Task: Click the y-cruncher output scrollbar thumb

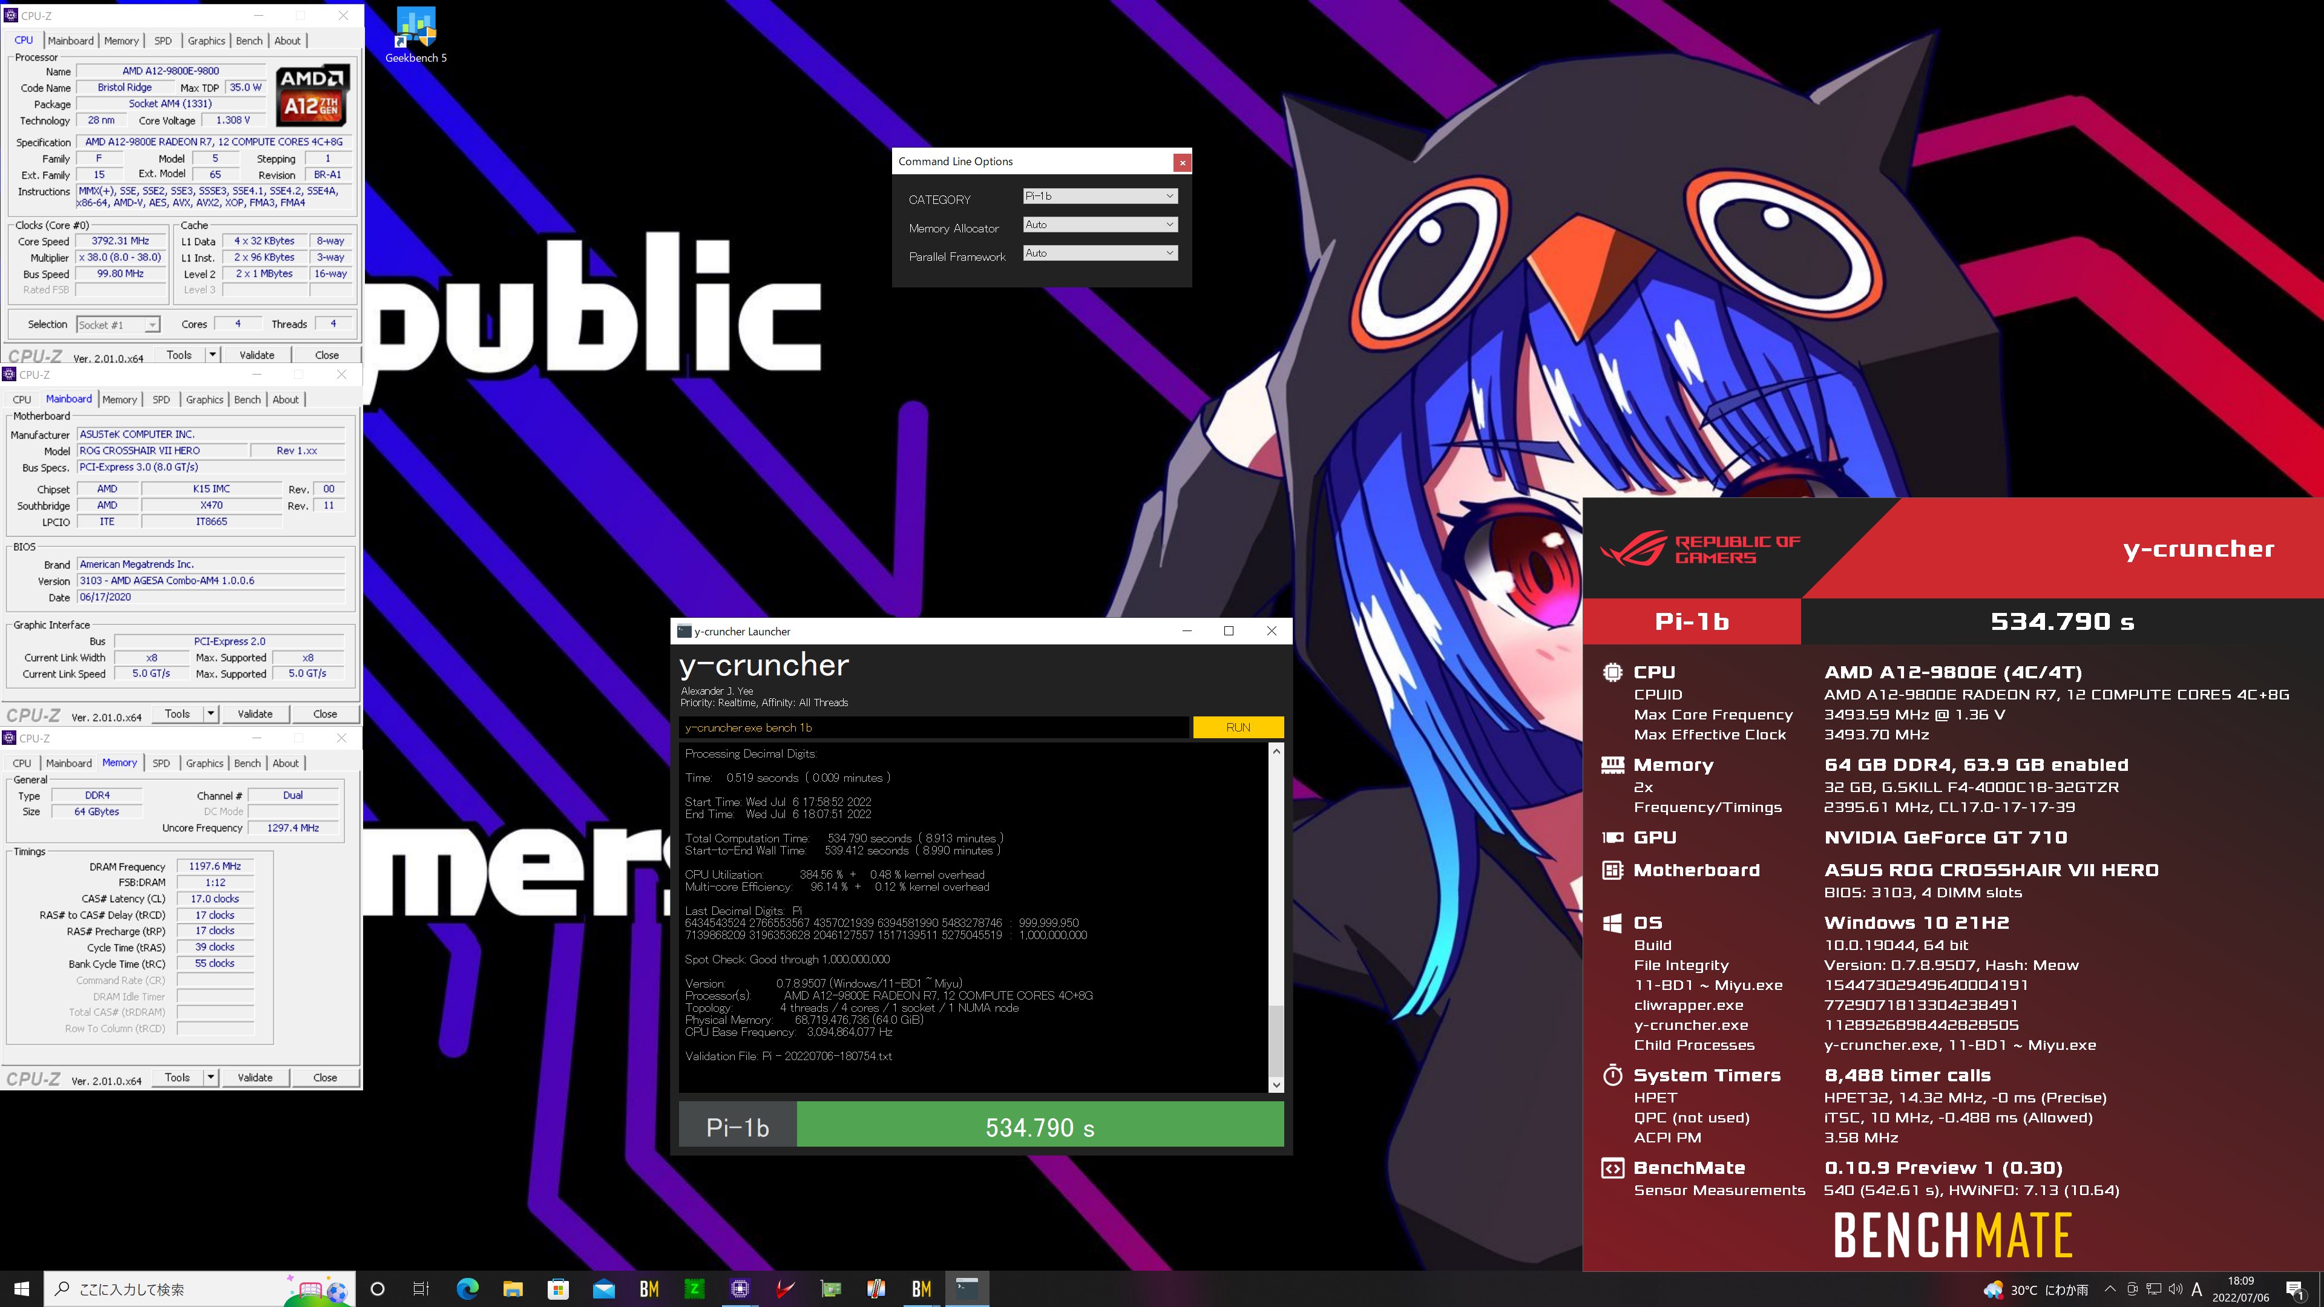Action: [1276, 1040]
